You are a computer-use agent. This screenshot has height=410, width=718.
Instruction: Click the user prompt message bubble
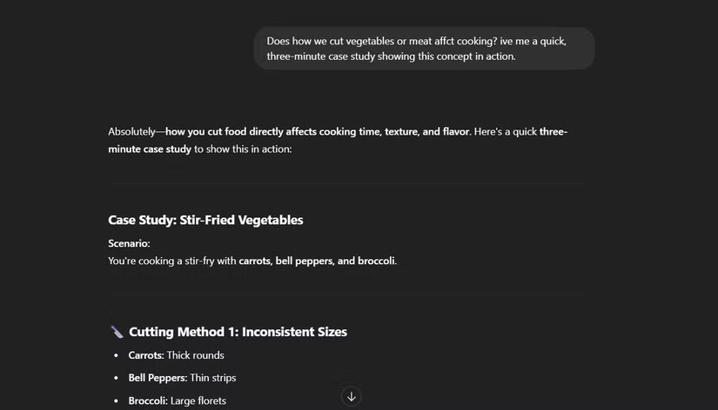click(x=424, y=49)
